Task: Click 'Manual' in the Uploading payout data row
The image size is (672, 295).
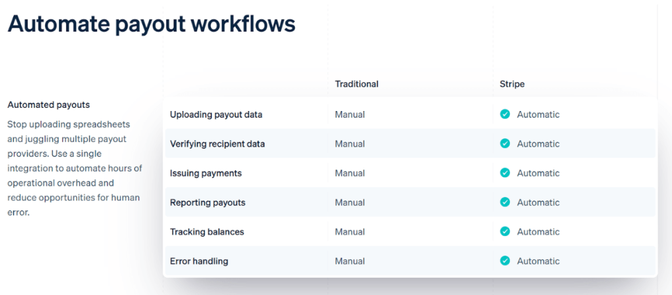Action: pos(350,115)
